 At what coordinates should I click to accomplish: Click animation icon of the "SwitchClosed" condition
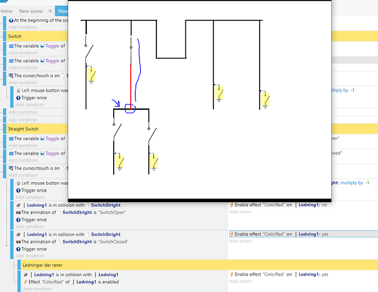click(18, 242)
